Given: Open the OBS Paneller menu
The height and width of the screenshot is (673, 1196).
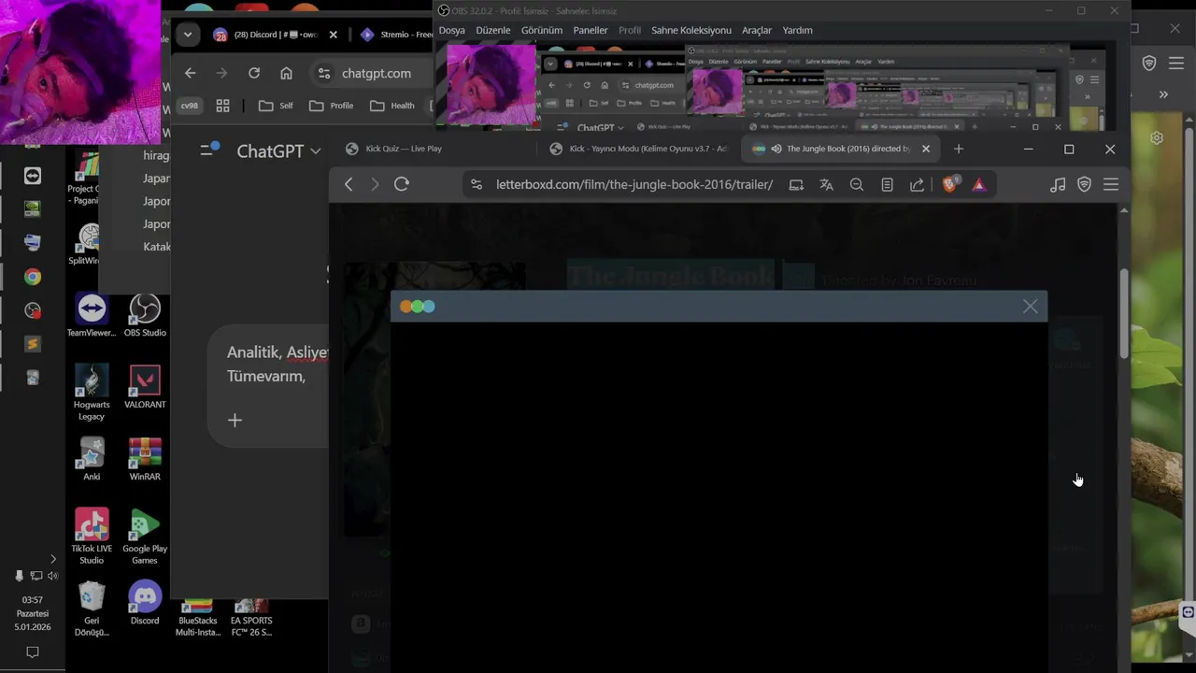Looking at the screenshot, I should [591, 30].
